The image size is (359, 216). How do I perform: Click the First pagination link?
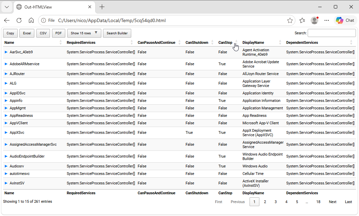(x=219, y=202)
